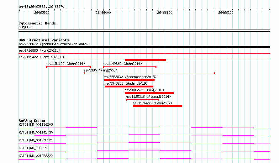Select the DGV Structural Variants track title
Viewport: 279px width, 163px height.
[44, 40]
